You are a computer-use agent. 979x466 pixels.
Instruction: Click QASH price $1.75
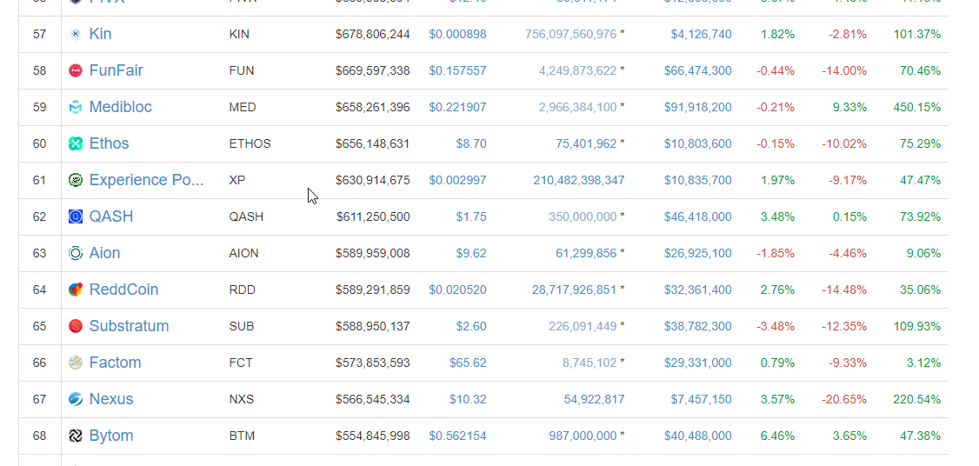[x=471, y=216]
